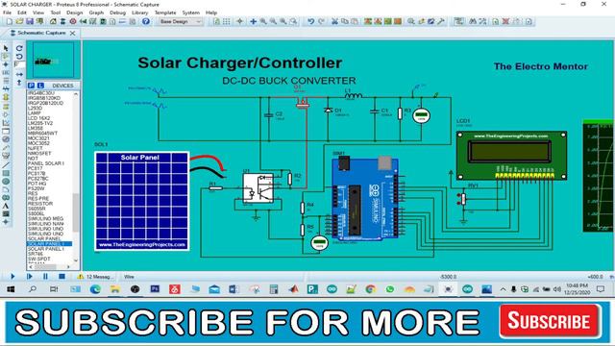
Task: Click Zoom In magnifier icon
Action: click(263, 21)
